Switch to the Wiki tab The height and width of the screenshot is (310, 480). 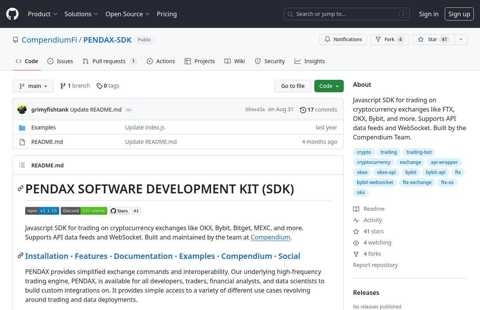(x=235, y=61)
